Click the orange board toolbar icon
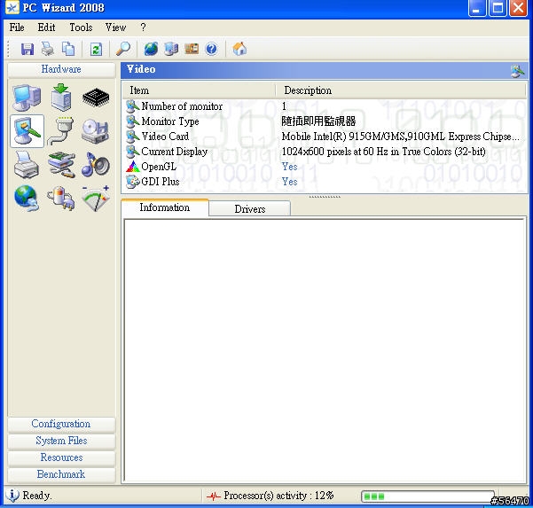This screenshot has height=508, width=533. coord(192,50)
